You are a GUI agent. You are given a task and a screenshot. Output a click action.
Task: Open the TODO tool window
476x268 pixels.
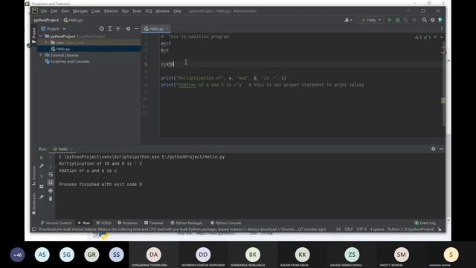click(x=104, y=223)
